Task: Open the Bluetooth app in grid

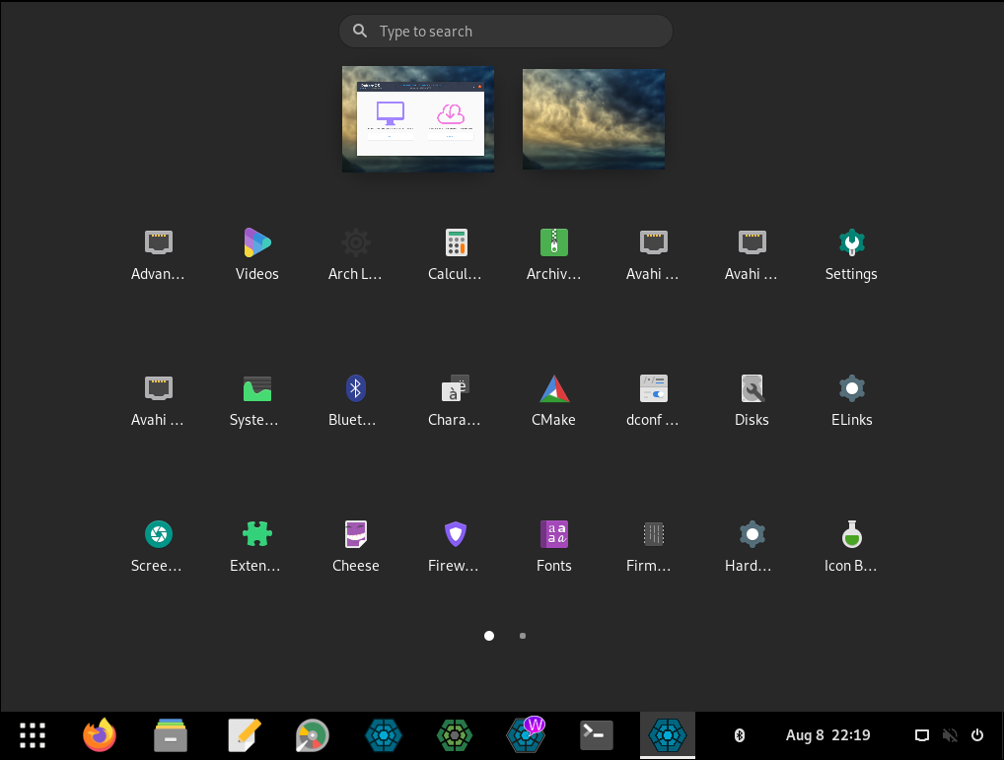Action: point(355,399)
